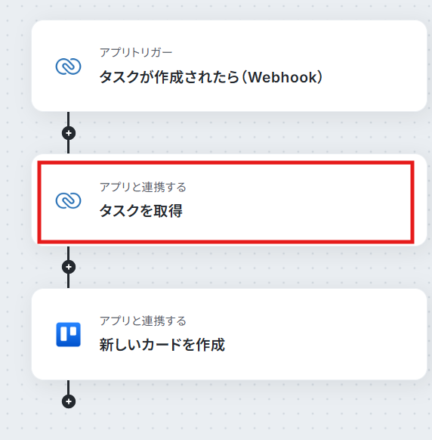This screenshot has width=432, height=440.
Task: Click the connector line under the Trello card
Action: pos(69,387)
